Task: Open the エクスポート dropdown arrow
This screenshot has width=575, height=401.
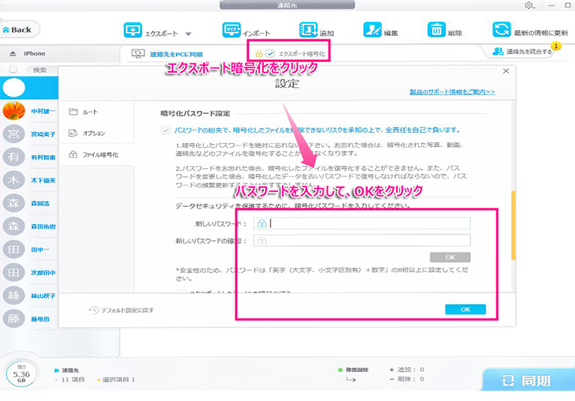Action: 188,35
